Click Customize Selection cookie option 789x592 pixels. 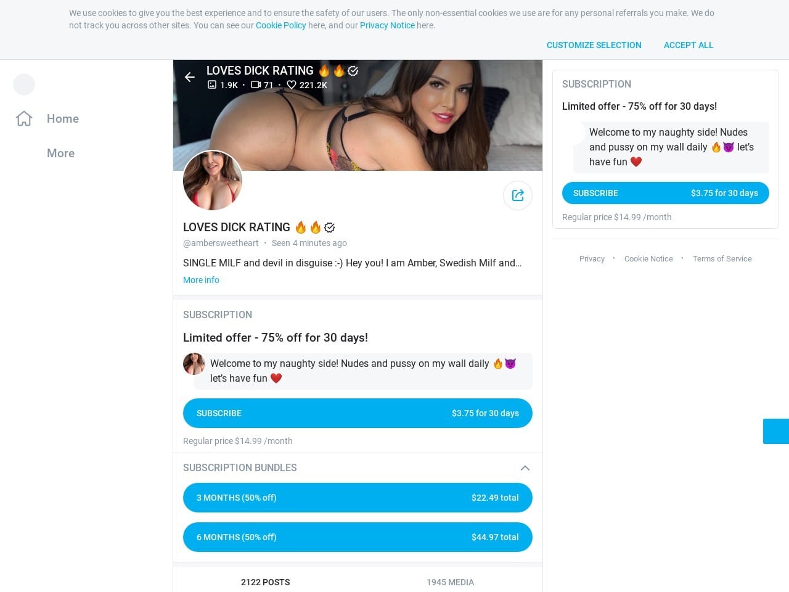click(594, 45)
